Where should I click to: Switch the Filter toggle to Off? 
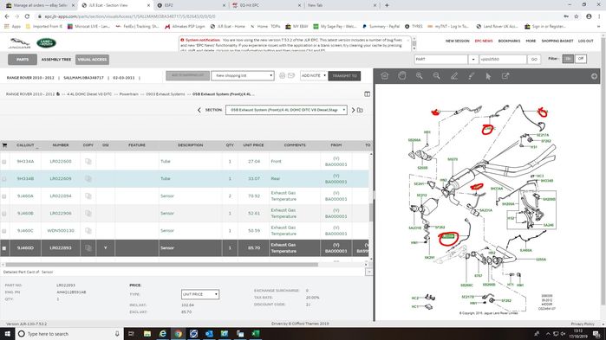(581, 59)
